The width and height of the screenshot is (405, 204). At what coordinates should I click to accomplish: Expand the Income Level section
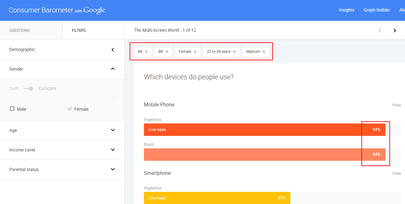tap(113, 150)
